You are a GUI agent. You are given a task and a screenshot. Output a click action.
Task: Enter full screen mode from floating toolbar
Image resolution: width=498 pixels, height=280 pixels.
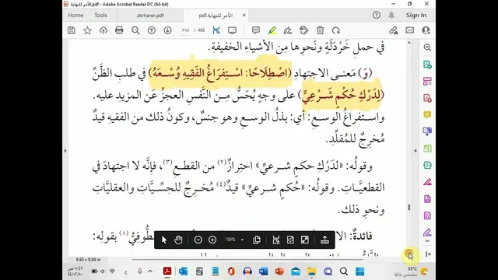pos(305,240)
